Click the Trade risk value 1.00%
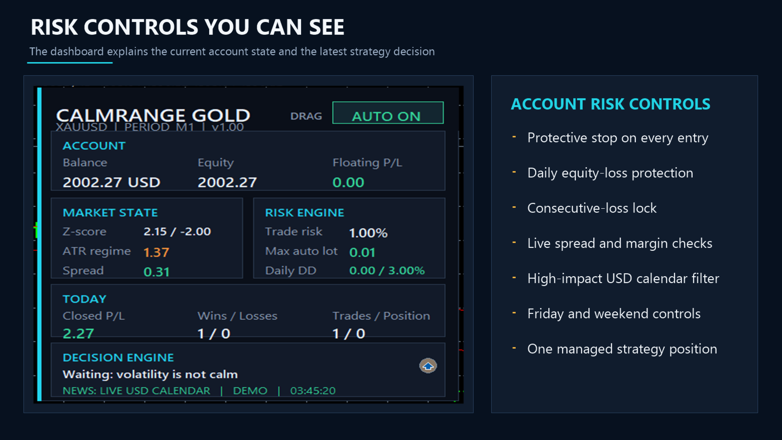782x440 pixels. [368, 233]
